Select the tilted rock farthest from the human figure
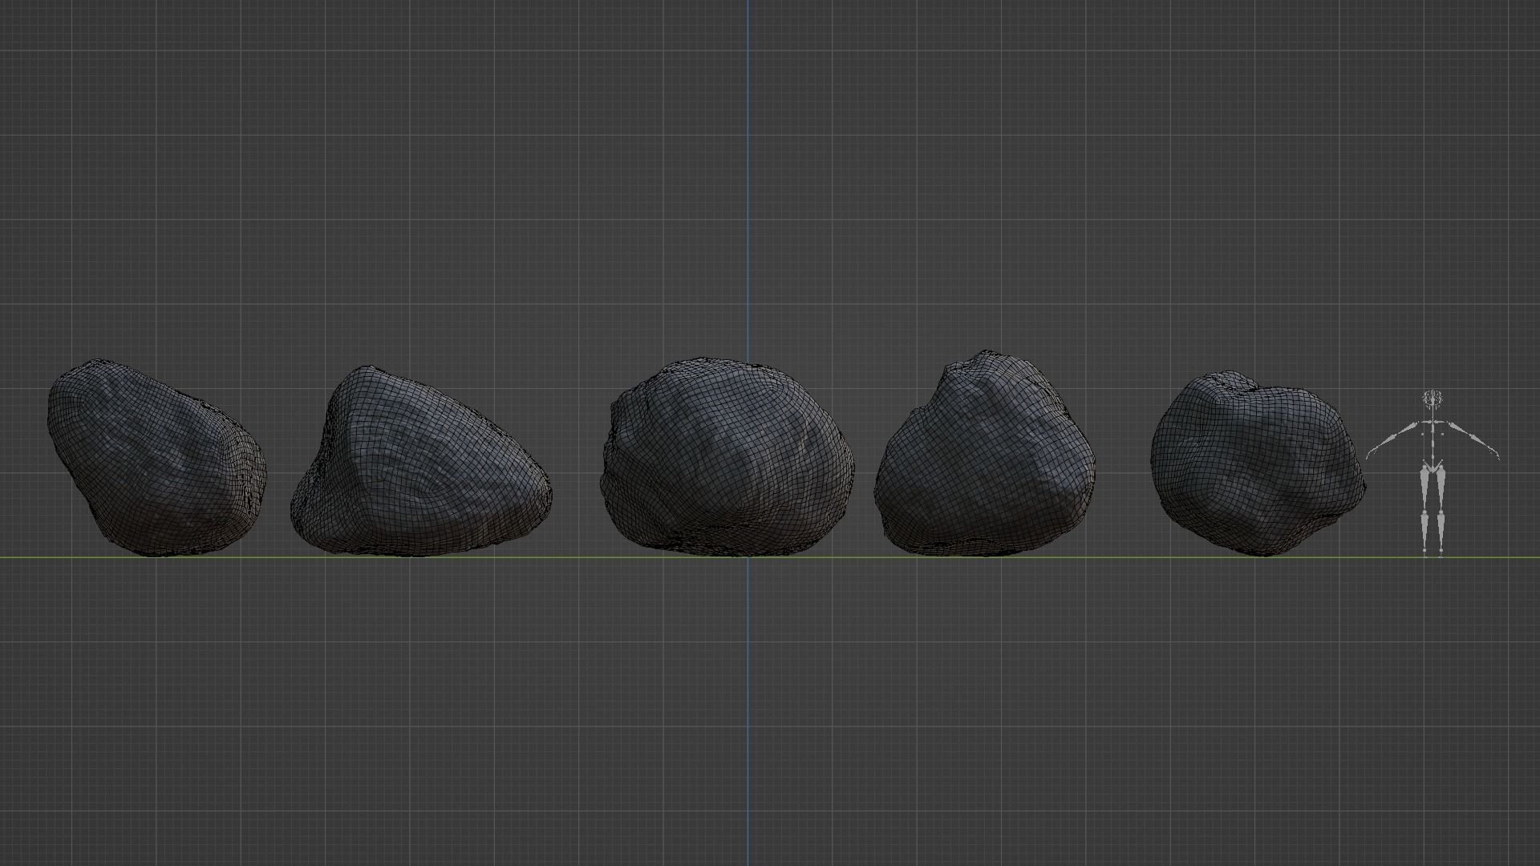This screenshot has width=1540, height=866. (156, 458)
